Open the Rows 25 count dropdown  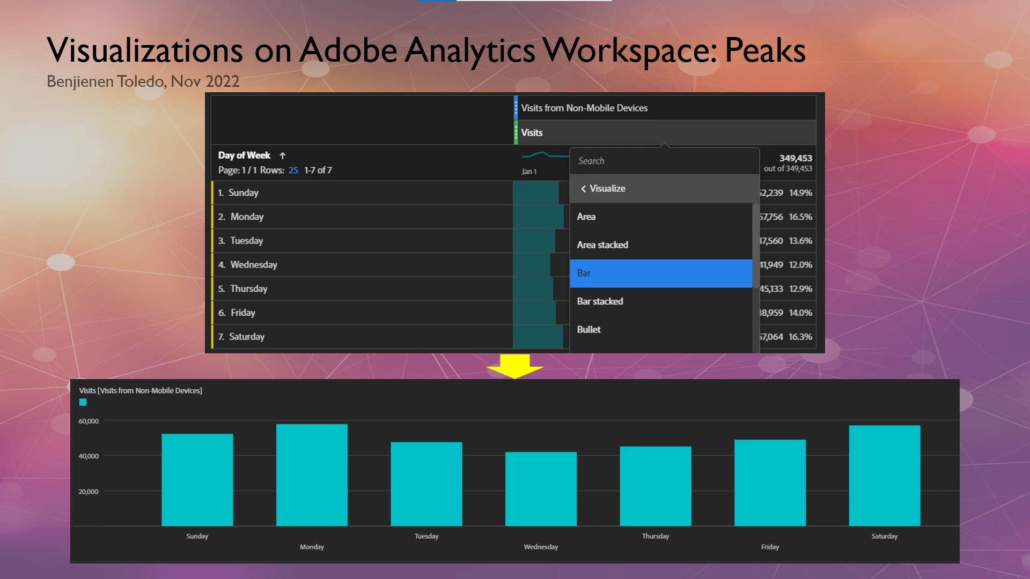293,170
